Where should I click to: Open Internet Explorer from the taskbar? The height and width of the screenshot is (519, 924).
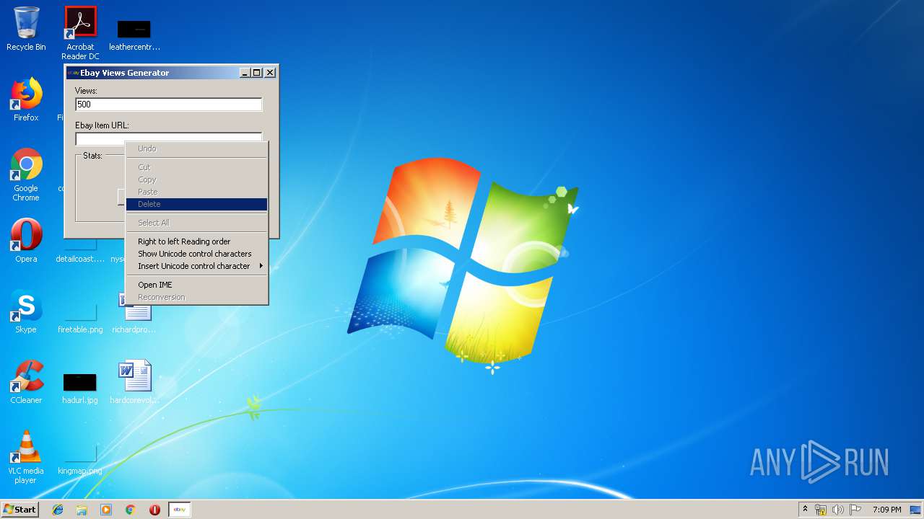(x=58, y=510)
